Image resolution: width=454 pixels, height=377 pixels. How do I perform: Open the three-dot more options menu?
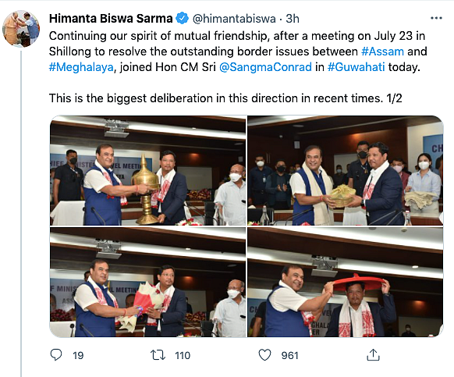coord(436,18)
